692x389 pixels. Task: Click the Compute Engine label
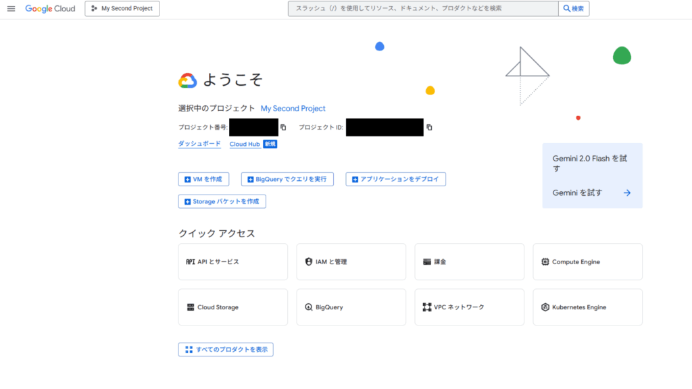point(576,262)
